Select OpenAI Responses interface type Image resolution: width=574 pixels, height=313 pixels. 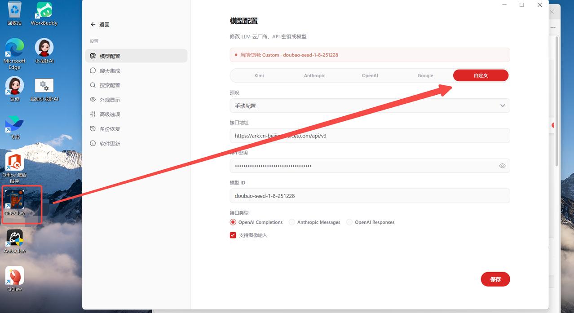pyautogui.click(x=349, y=222)
